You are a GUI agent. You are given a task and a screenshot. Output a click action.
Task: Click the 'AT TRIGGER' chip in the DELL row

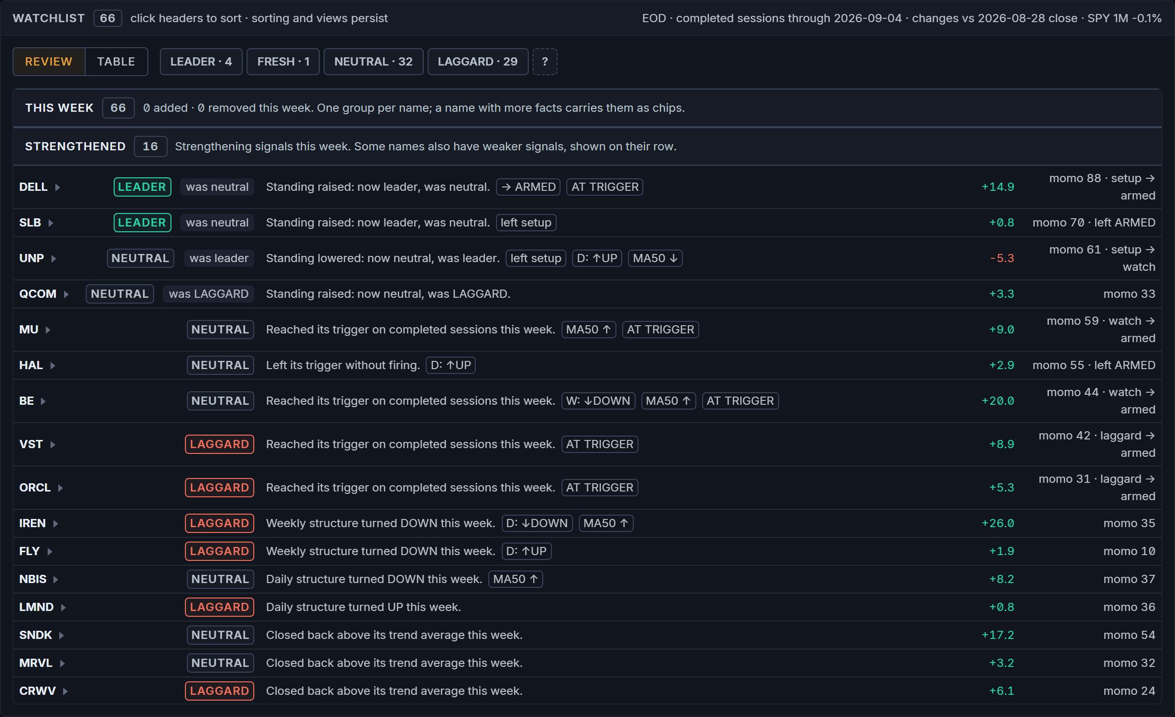(605, 187)
